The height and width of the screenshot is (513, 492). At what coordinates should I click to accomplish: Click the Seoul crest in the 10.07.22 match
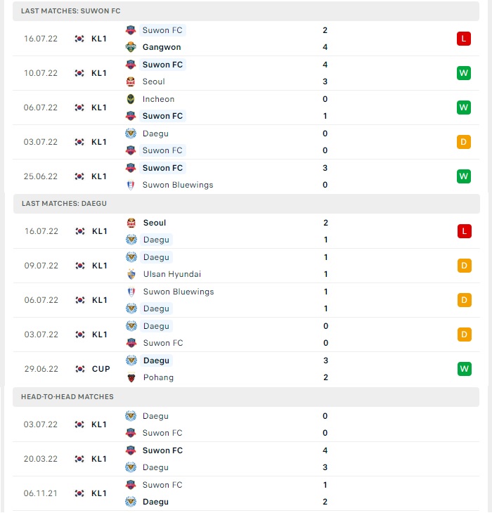(x=131, y=82)
